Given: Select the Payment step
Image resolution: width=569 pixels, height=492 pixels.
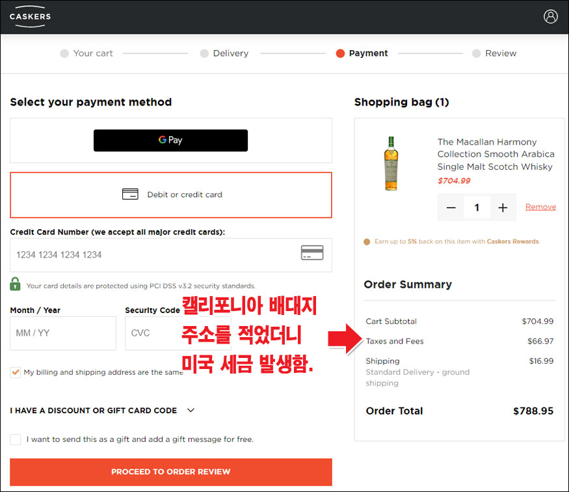Looking at the screenshot, I should tap(362, 53).
